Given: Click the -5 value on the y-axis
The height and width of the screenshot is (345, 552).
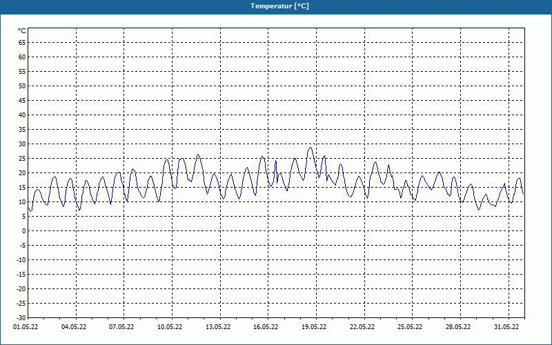Looking at the screenshot, I should point(23,246).
